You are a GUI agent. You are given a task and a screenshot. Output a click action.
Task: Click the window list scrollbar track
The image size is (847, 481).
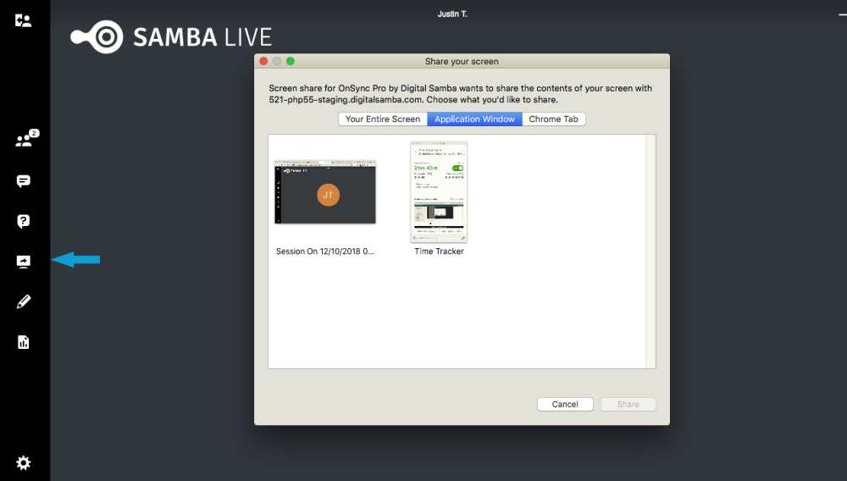[x=650, y=252]
